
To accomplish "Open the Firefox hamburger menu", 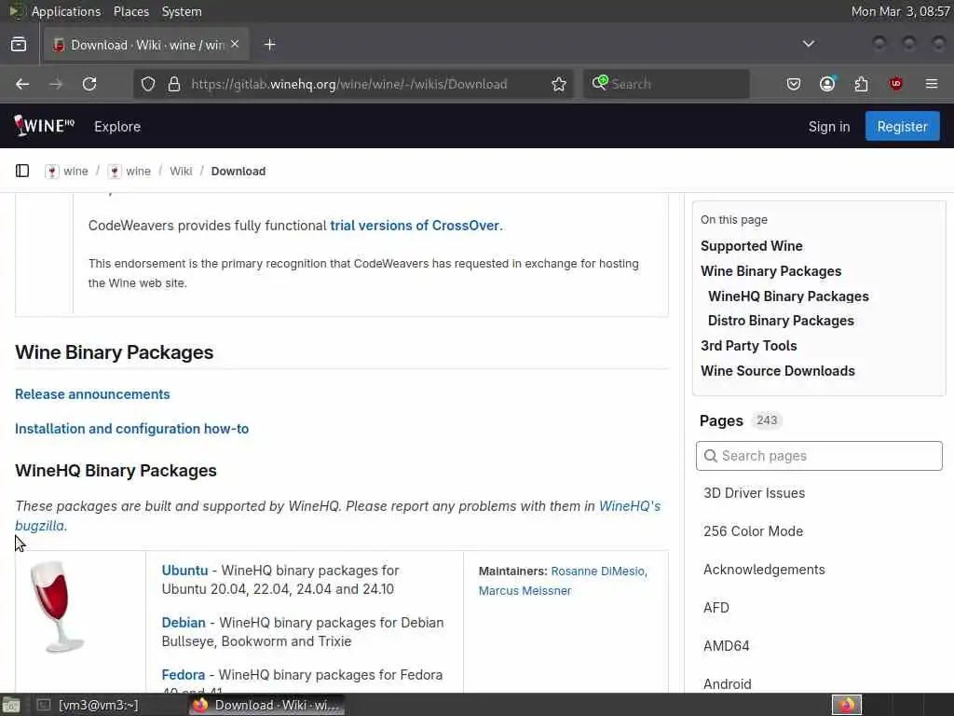I will [931, 84].
